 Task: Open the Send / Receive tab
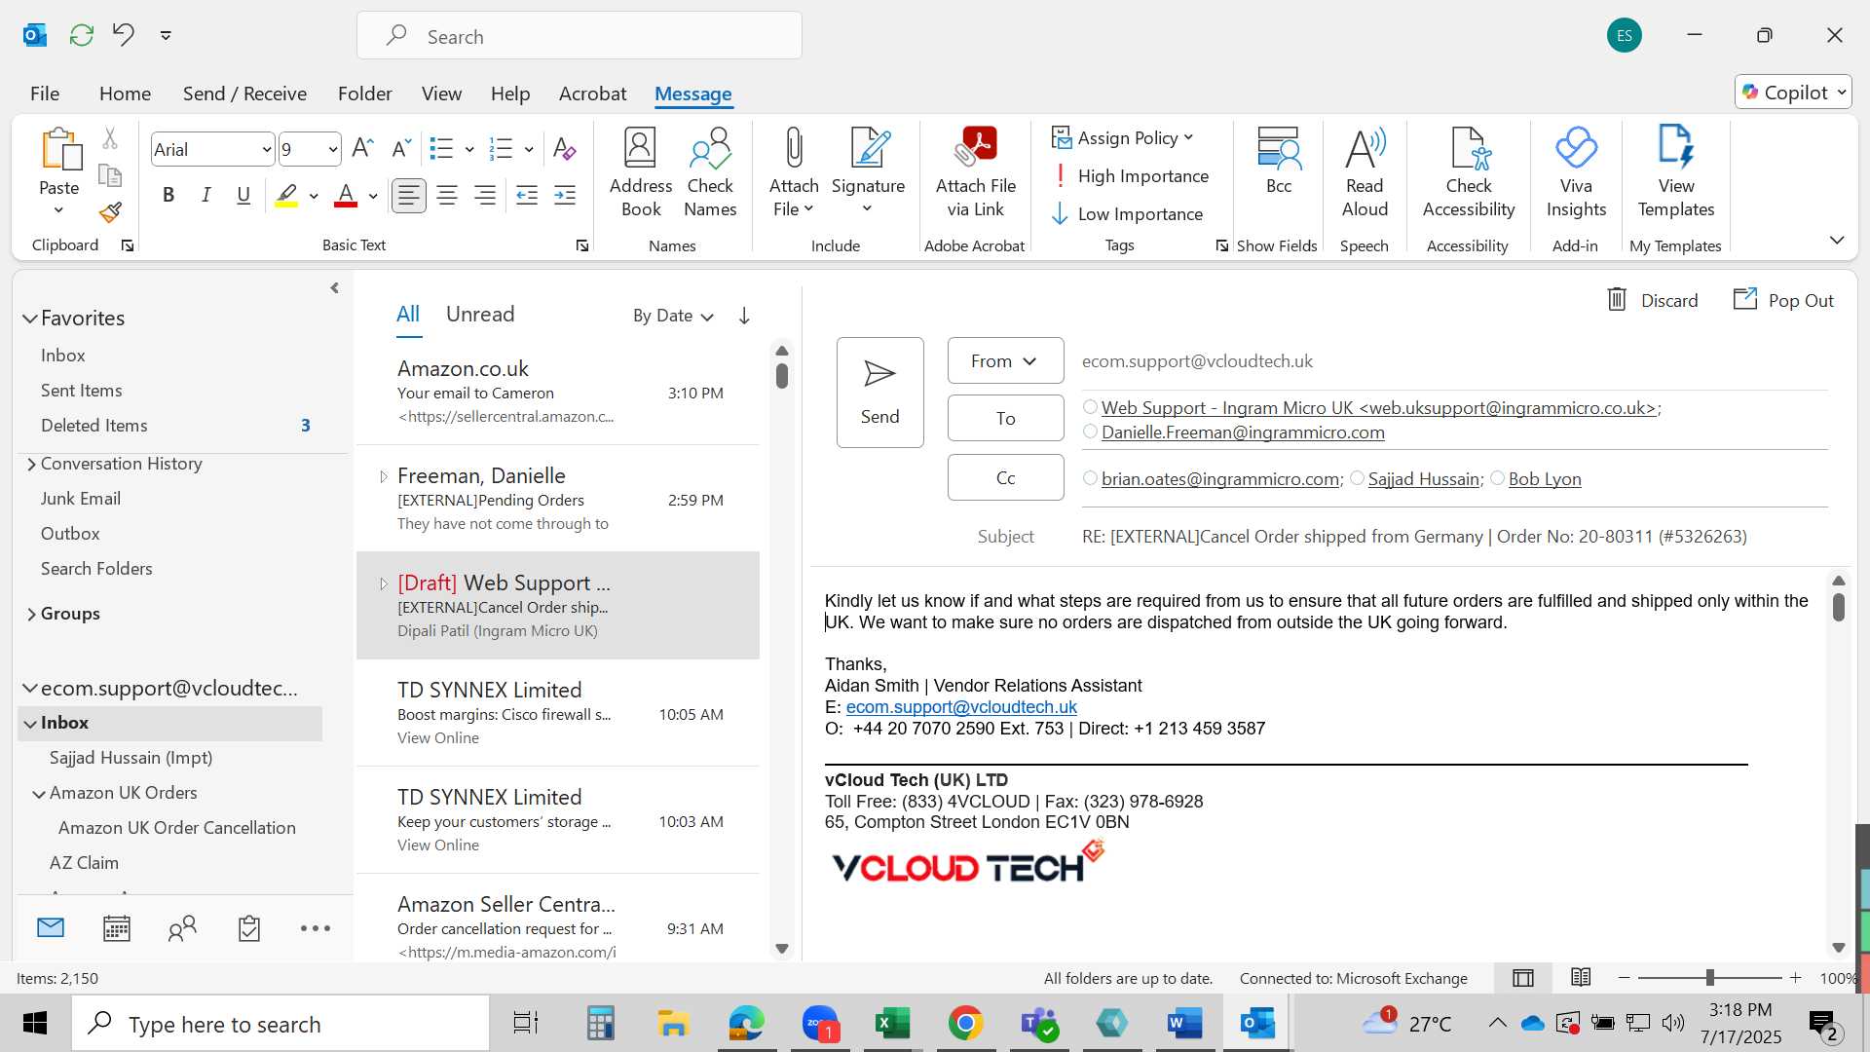pyautogui.click(x=244, y=94)
